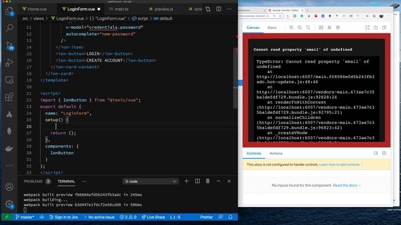Open Source Control view with 25 badge

(x=9, y=46)
